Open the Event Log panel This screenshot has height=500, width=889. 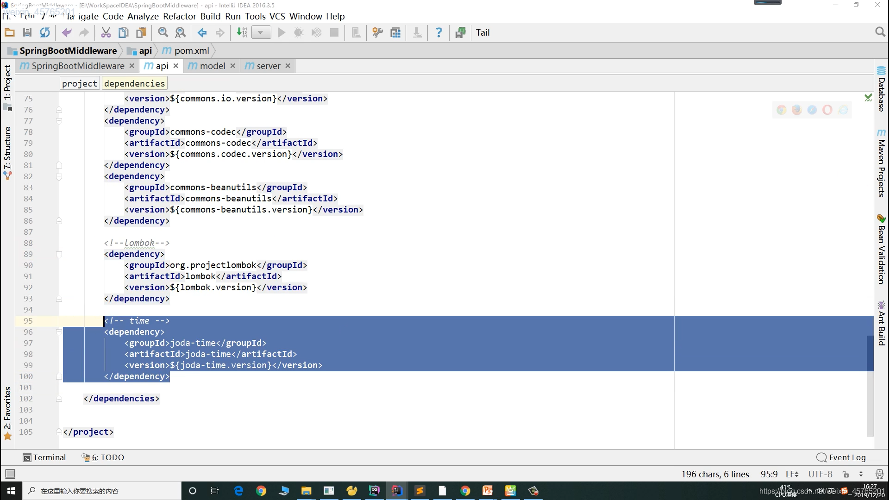tap(841, 457)
